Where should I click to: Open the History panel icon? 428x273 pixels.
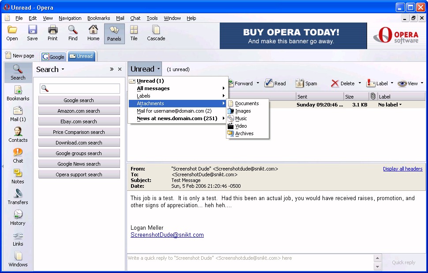click(x=18, y=217)
